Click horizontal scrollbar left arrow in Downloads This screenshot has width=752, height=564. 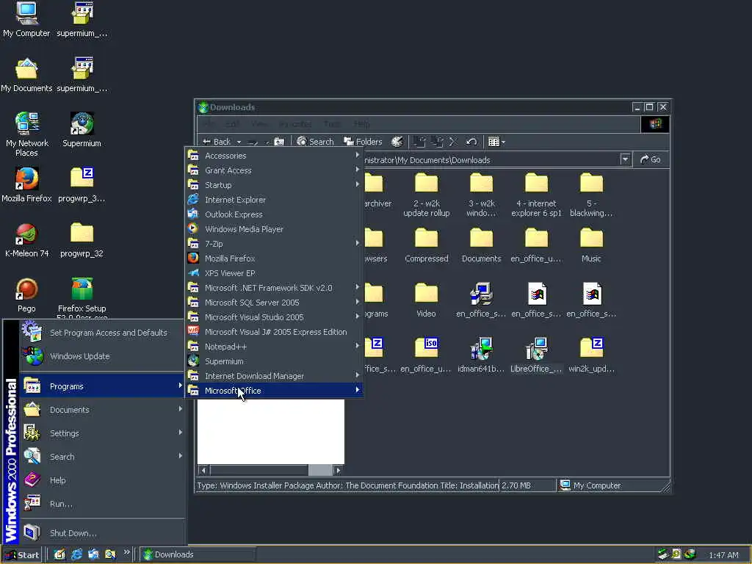pos(203,471)
